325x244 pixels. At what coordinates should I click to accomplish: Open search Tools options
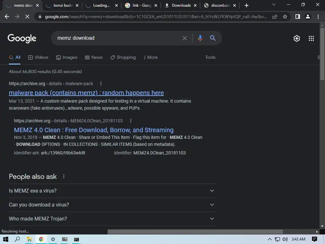[210, 58]
